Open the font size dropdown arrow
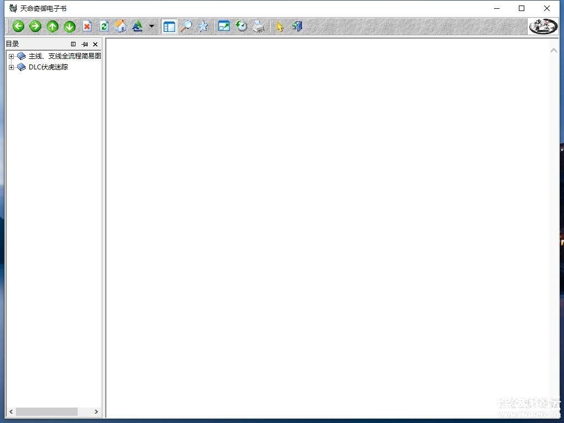Image resolution: width=564 pixels, height=423 pixels. click(x=151, y=26)
